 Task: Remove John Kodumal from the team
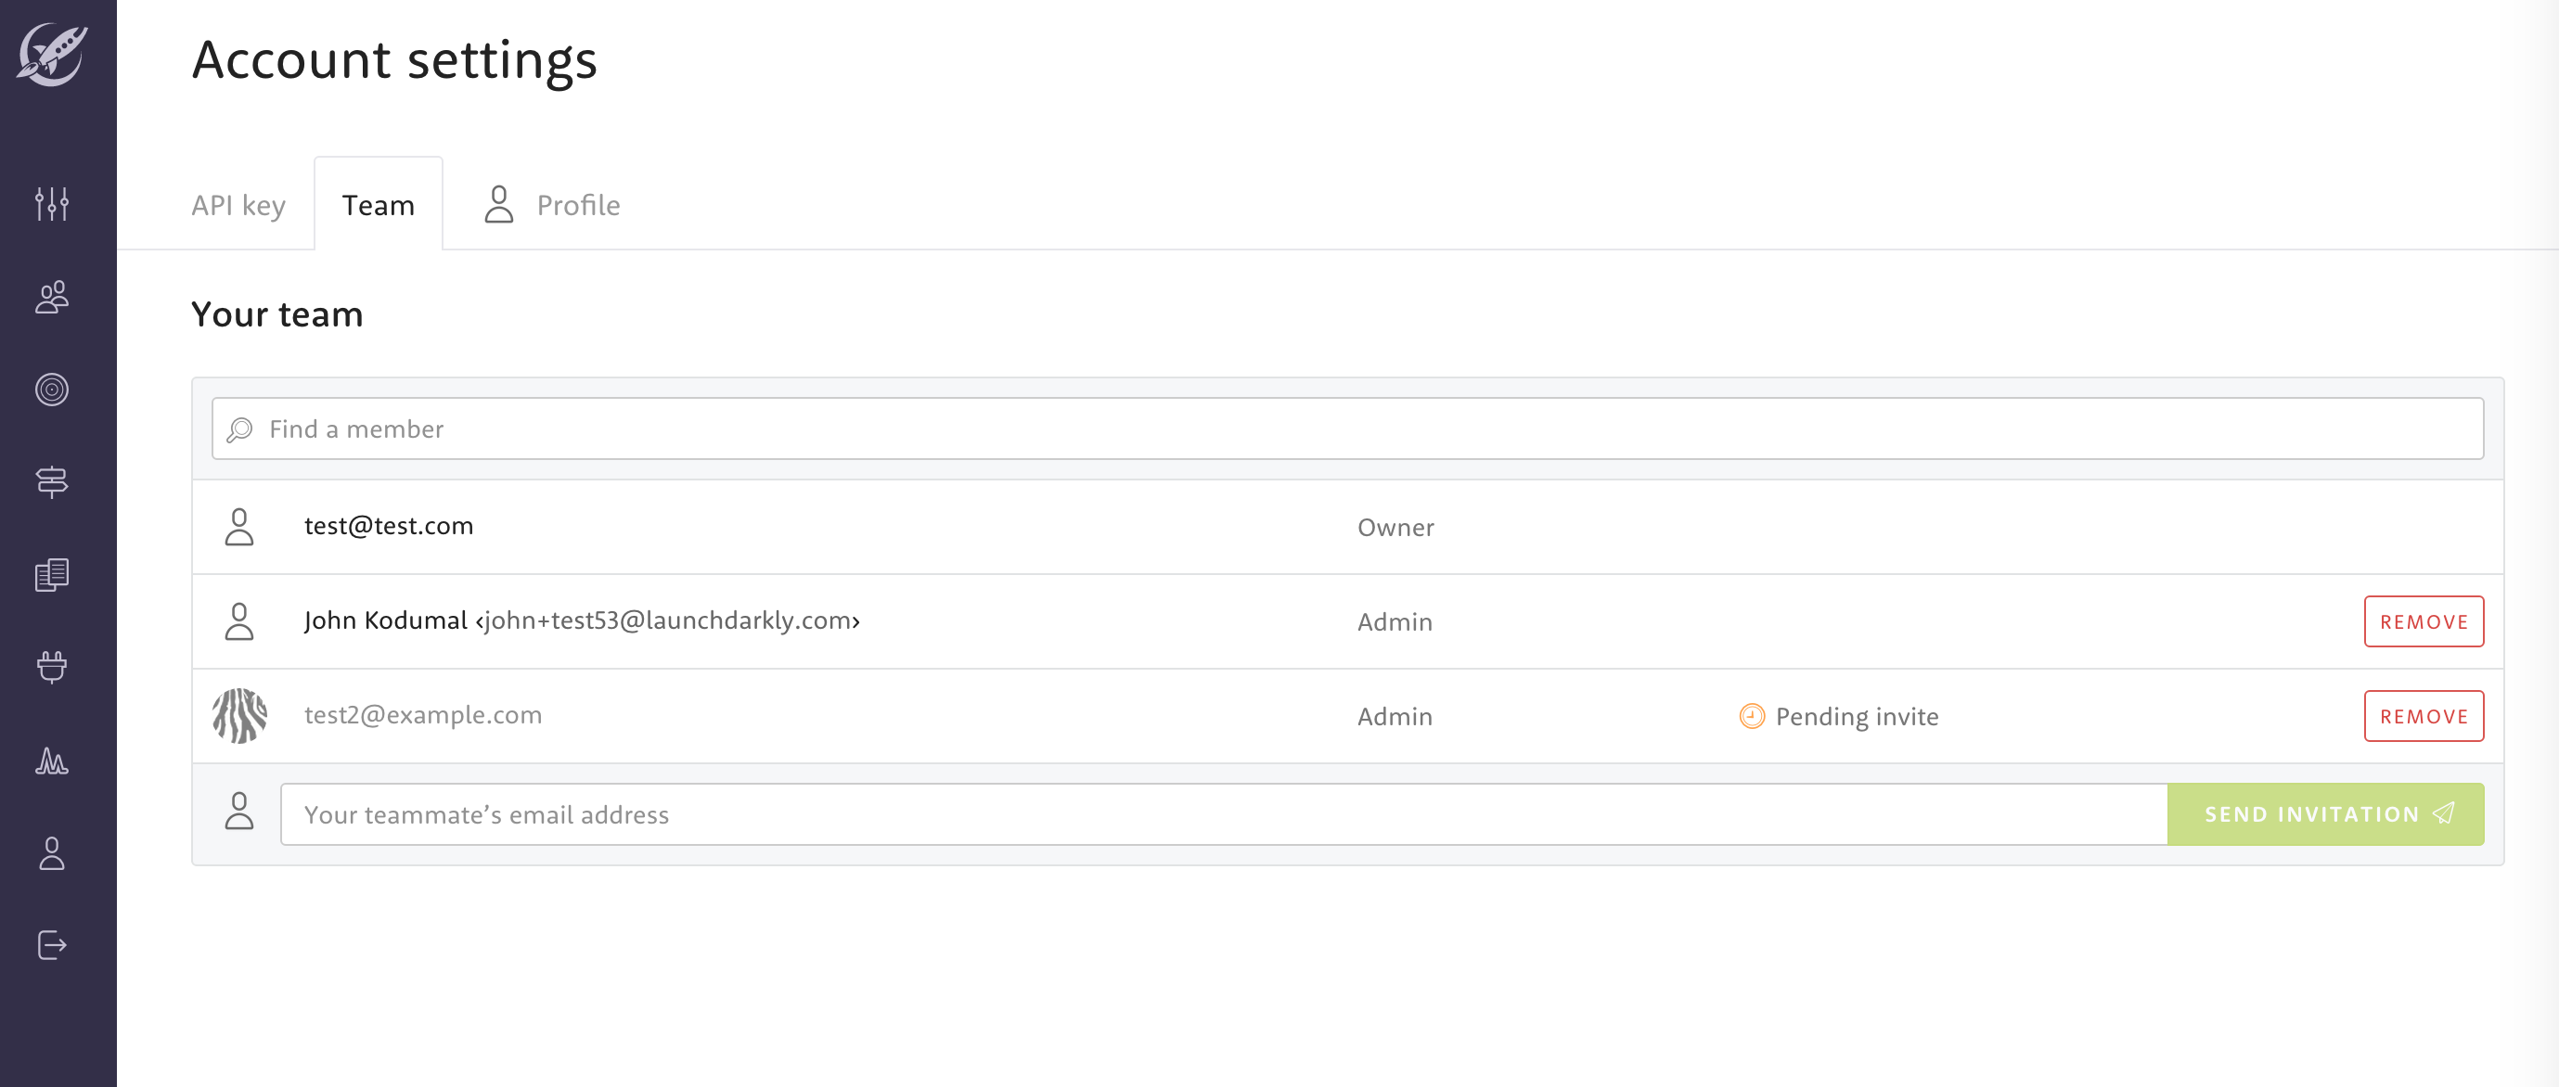tap(2423, 621)
